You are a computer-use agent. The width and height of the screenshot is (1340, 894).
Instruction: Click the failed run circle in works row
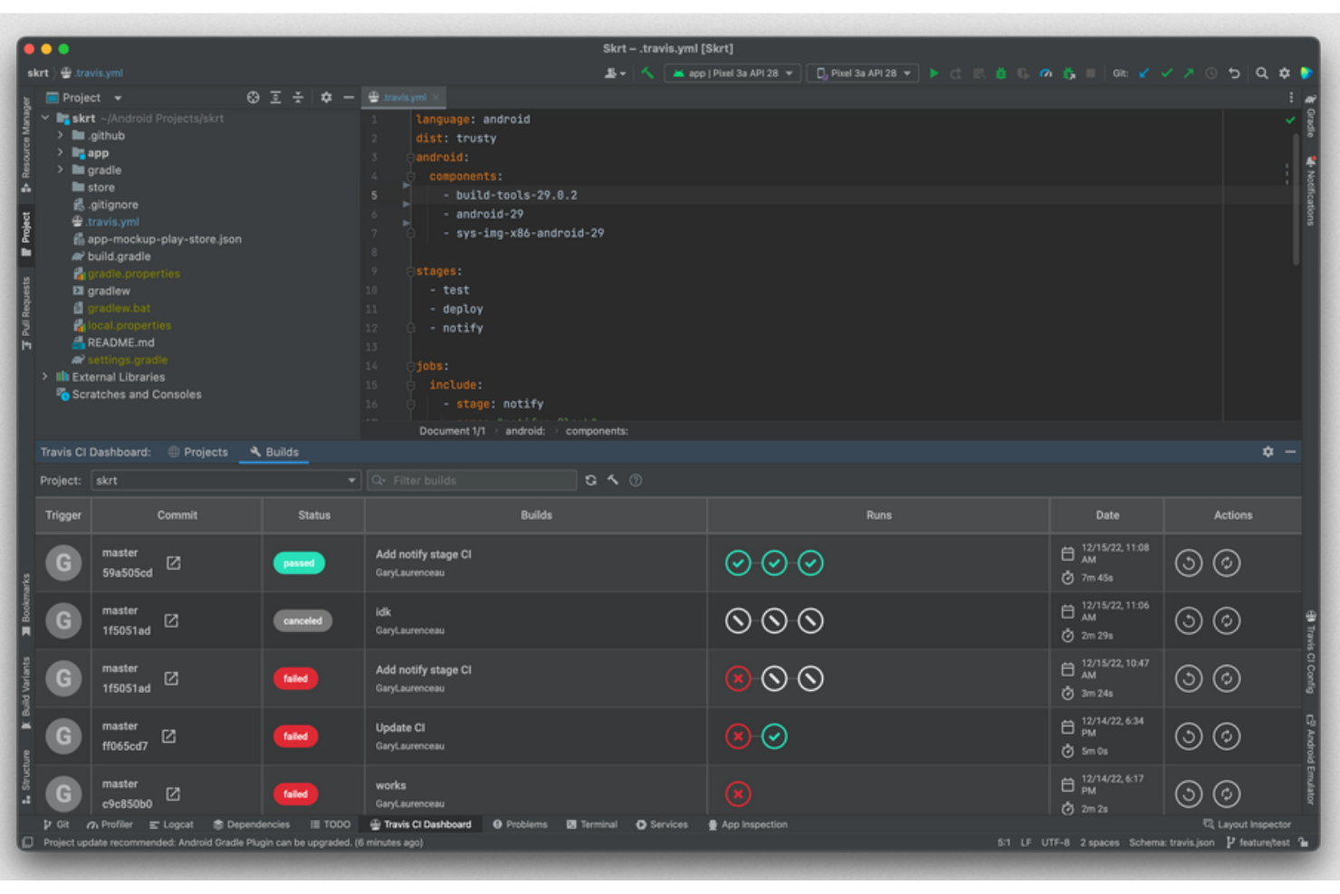(738, 794)
